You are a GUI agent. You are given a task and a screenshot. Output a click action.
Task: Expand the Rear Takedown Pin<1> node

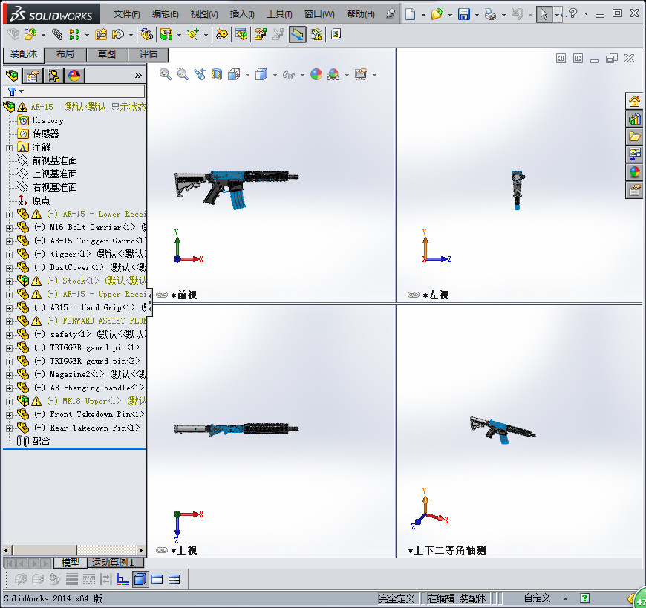9,428
